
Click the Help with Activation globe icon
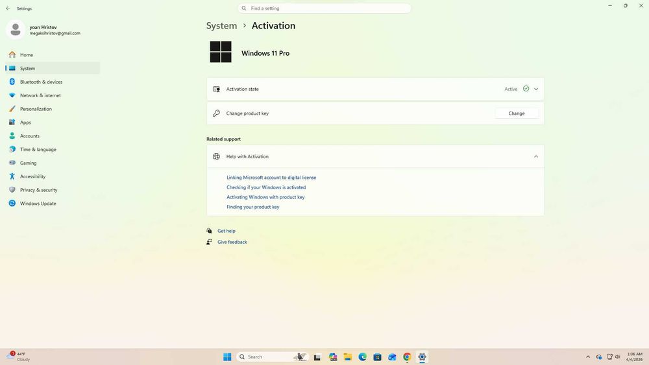pyautogui.click(x=217, y=156)
